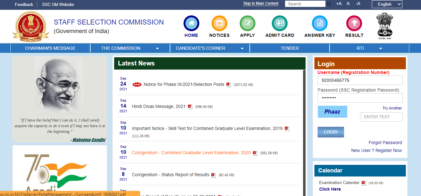
Task: Open Hindi Divas Message, 2021 link
Action: click(159, 106)
